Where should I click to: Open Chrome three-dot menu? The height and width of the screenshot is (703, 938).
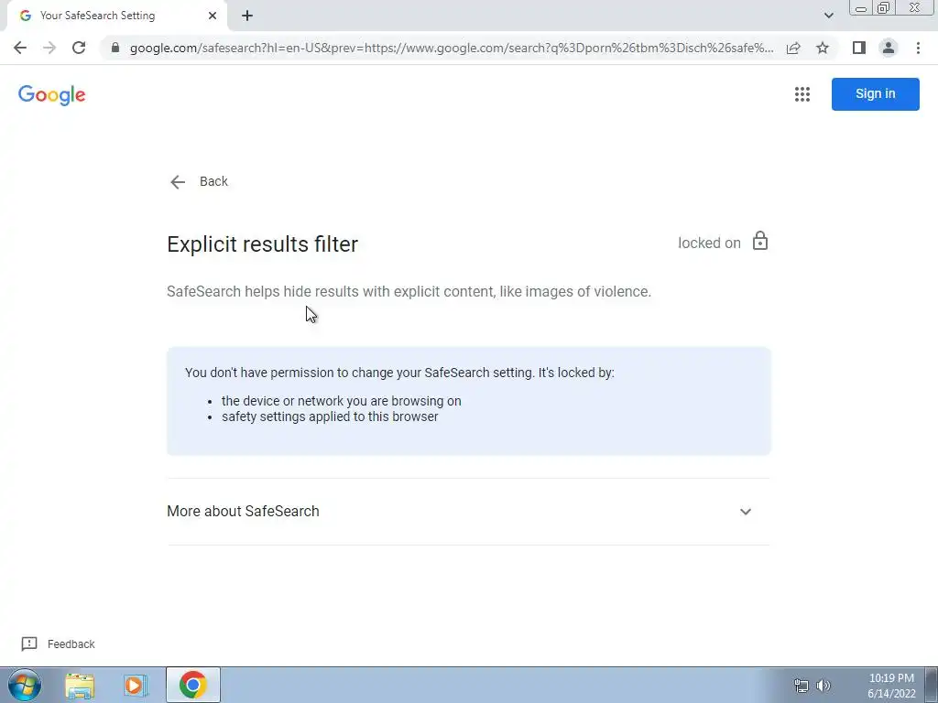918,48
